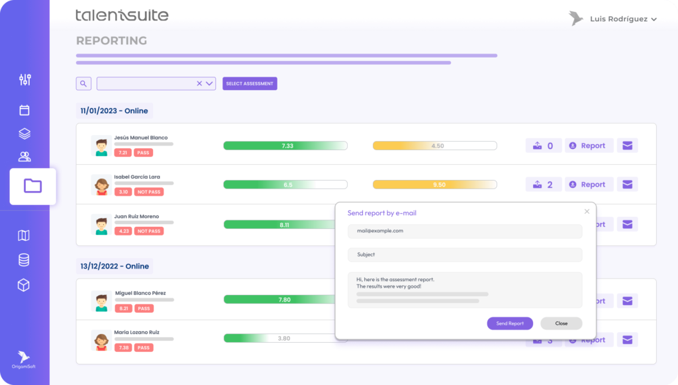Open the package/box section in the sidebar
678x385 pixels.
(24, 284)
